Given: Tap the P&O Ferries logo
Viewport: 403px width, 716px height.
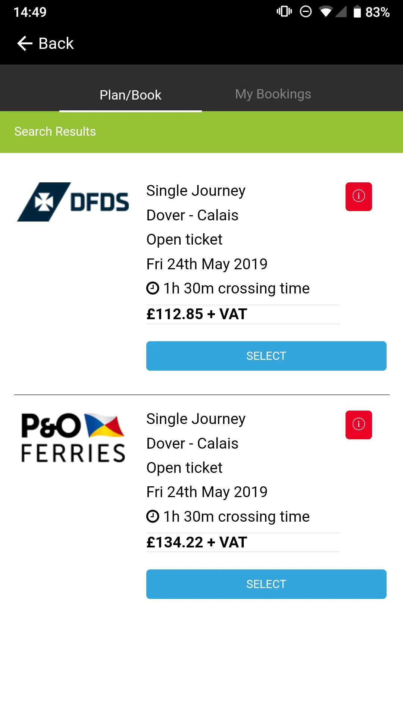Looking at the screenshot, I should pyautogui.click(x=73, y=438).
